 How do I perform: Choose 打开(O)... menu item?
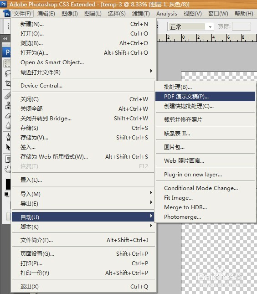click(83, 34)
